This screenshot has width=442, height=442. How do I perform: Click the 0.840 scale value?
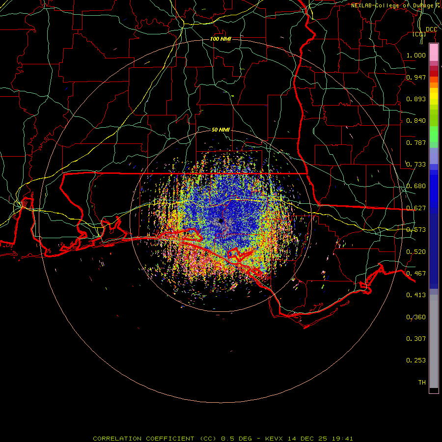pyautogui.click(x=416, y=121)
